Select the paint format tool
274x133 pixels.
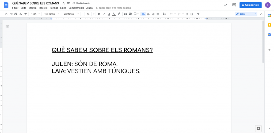point(25,14)
